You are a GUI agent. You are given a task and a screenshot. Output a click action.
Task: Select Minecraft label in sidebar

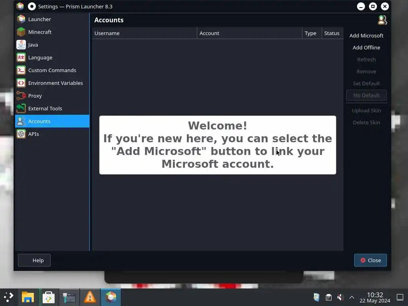(x=40, y=32)
